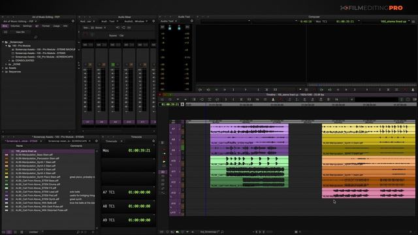Screen dimensions: 418x235
Task: Open the 100_stems lined up sequence dropdown in Composer
Action: pos(409,21)
